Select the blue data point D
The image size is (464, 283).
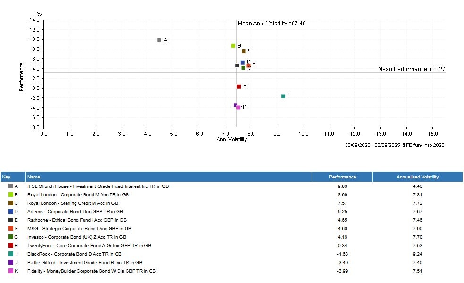(x=243, y=62)
